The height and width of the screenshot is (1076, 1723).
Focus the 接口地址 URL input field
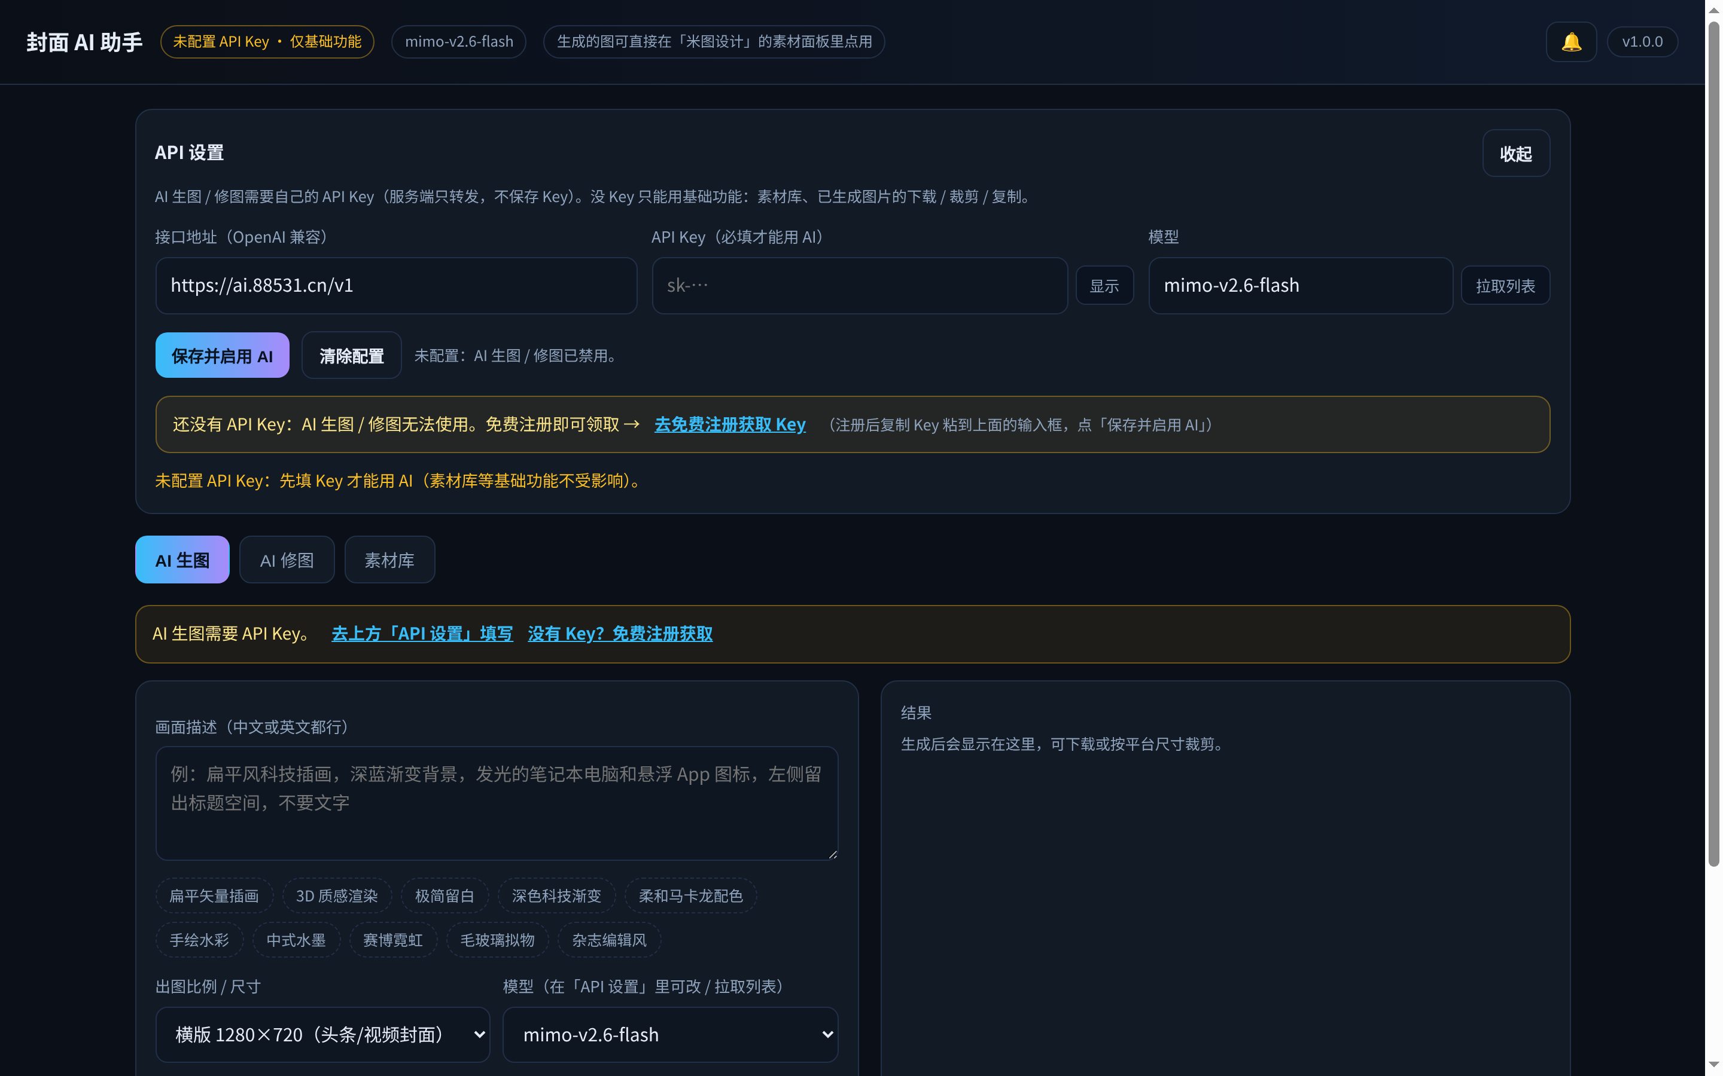(x=396, y=285)
